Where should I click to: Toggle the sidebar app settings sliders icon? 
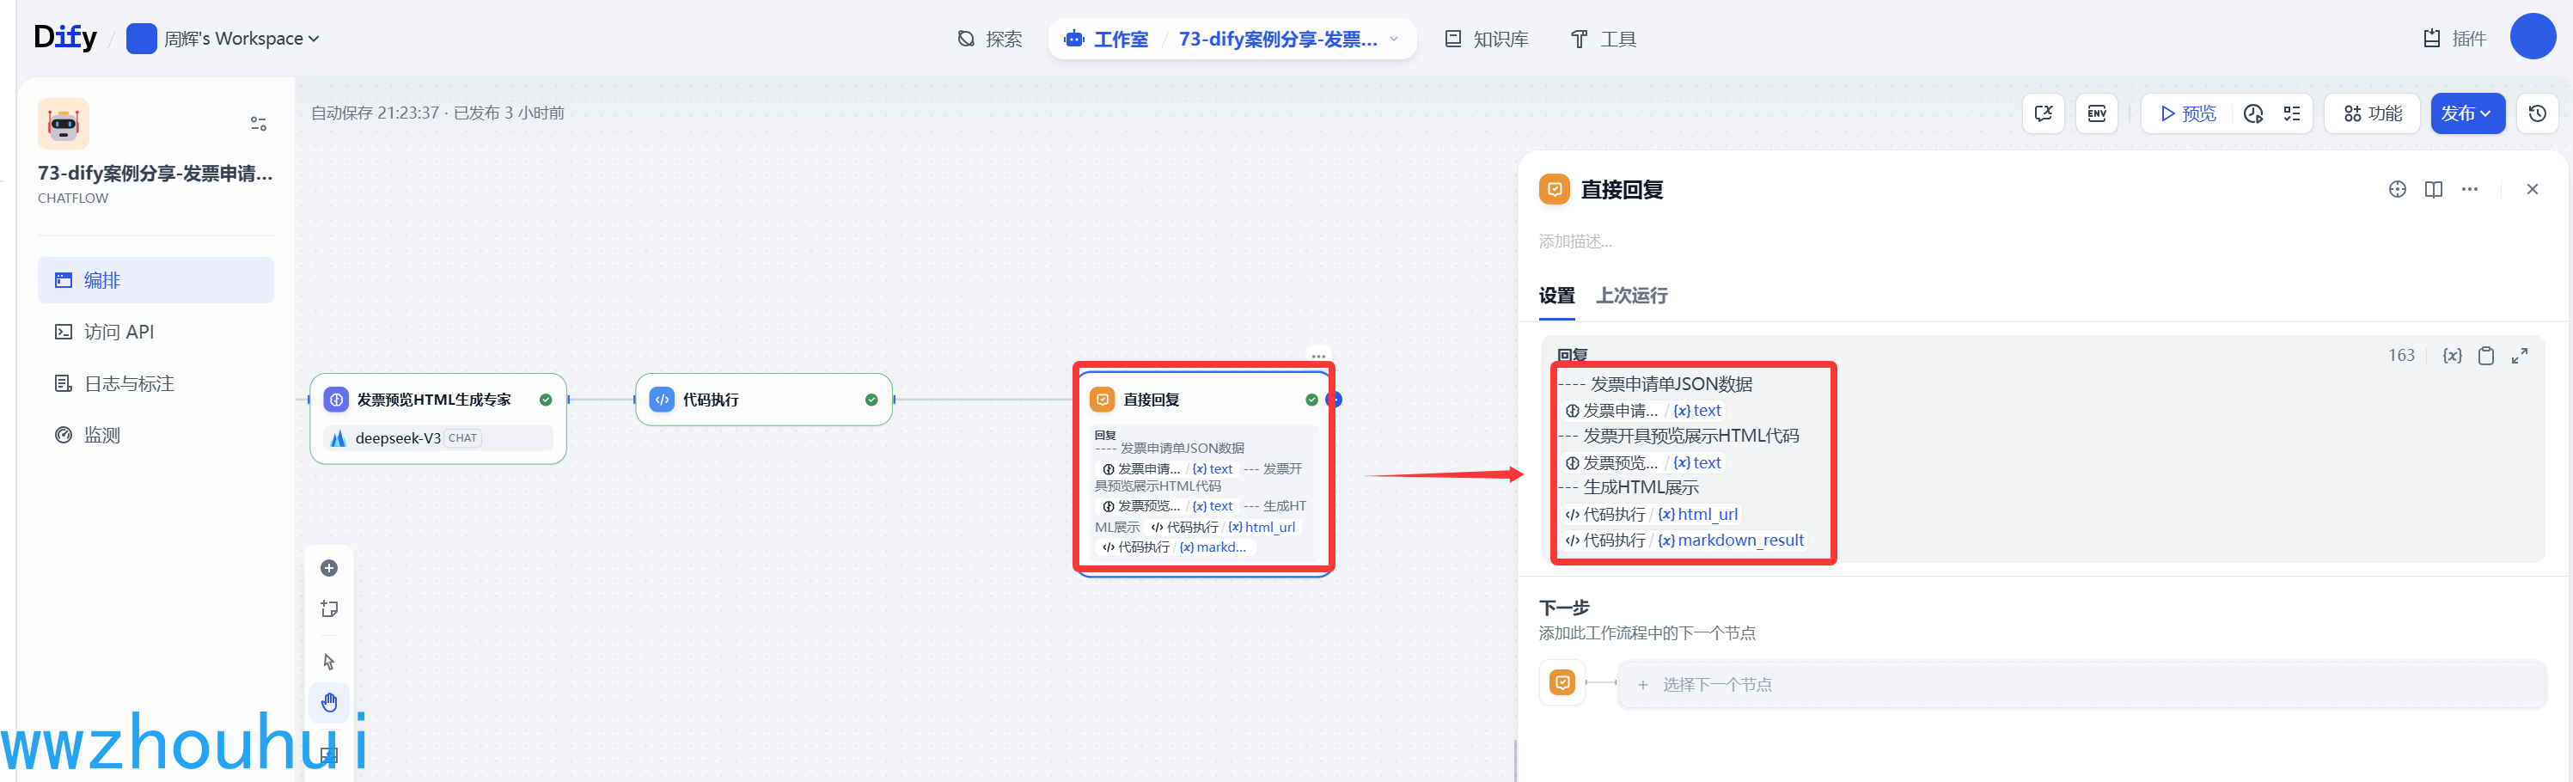click(259, 124)
